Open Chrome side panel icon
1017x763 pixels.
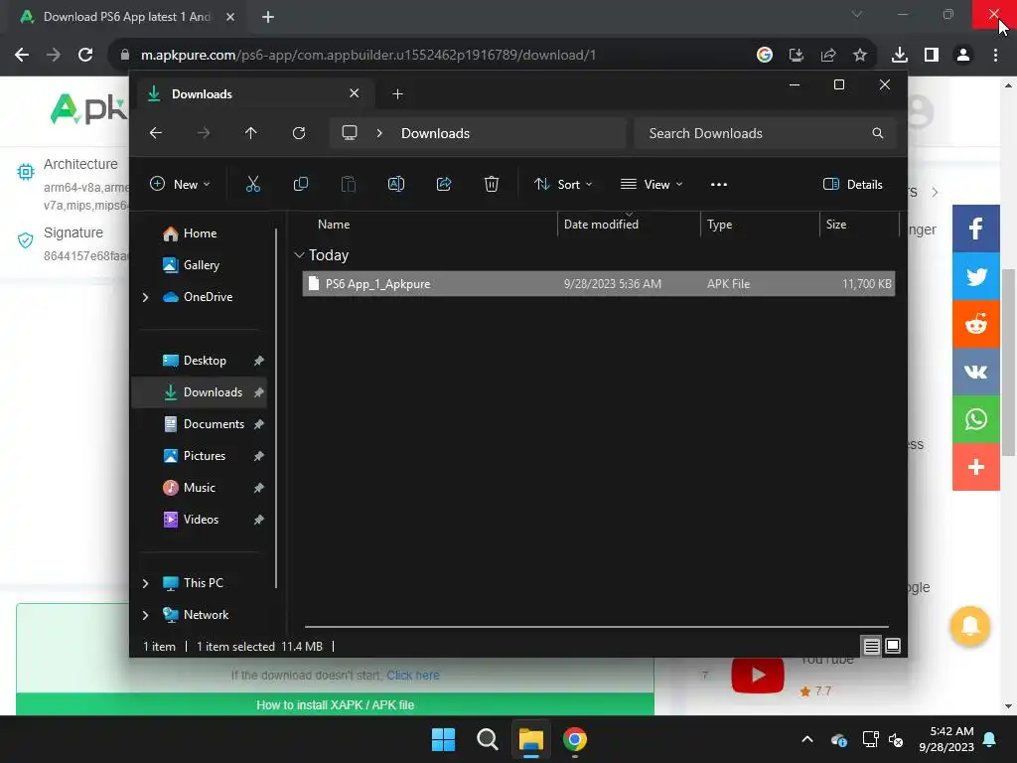coord(932,56)
